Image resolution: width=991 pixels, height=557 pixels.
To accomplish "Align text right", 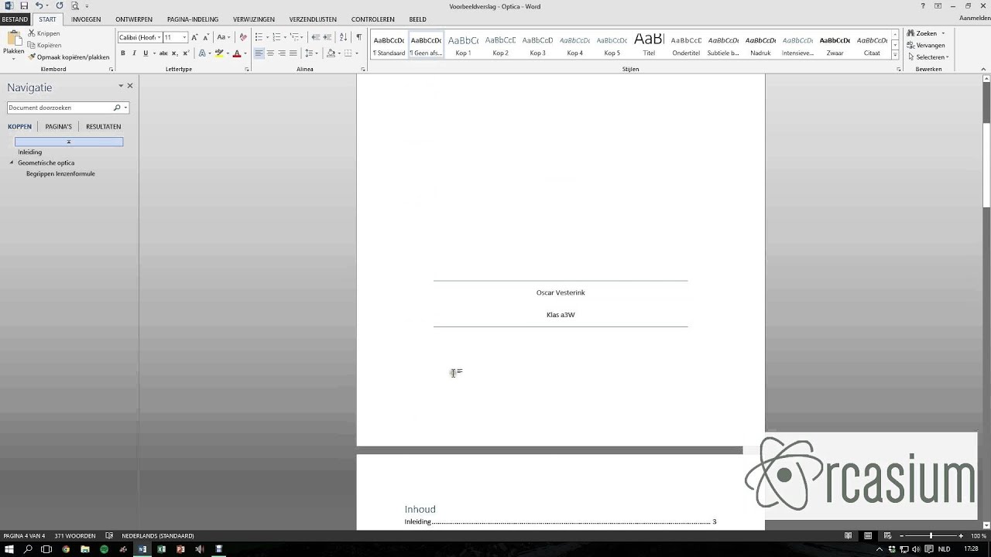I will tap(282, 53).
